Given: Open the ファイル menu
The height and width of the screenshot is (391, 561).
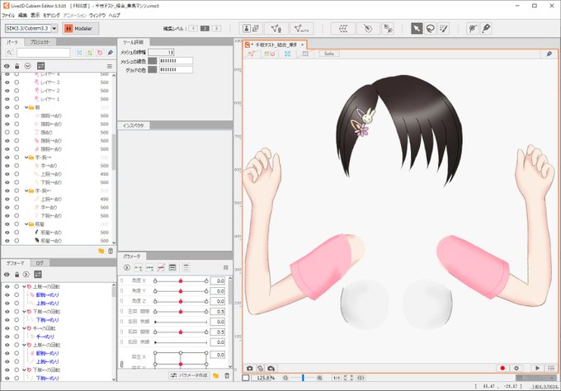Looking at the screenshot, I should (8, 16).
